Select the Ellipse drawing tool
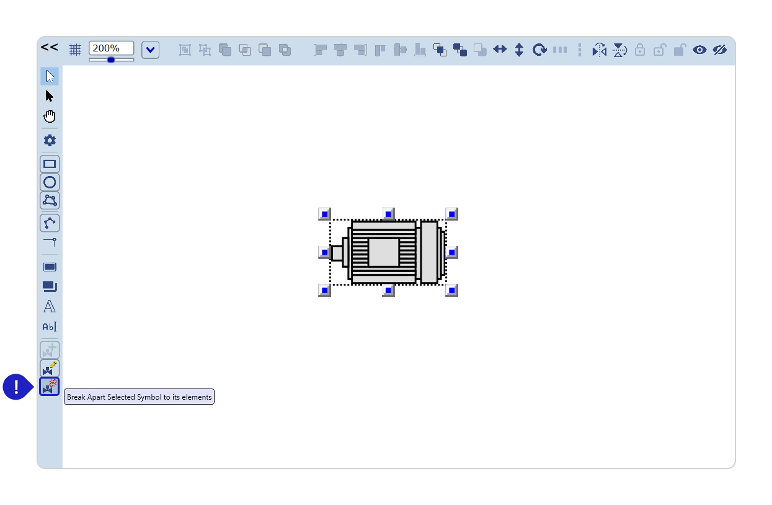772x505 pixels. pyautogui.click(x=50, y=182)
